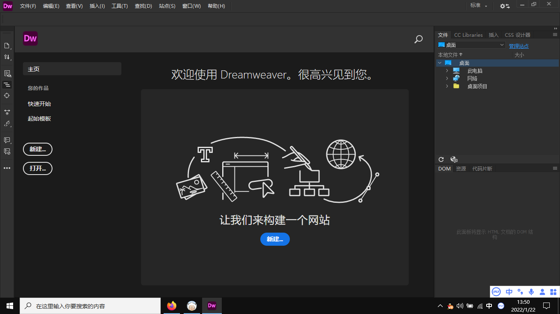Image resolution: width=560 pixels, height=314 pixels.
Task: Click the Expand All arrows icon
Action: [x=7, y=112]
